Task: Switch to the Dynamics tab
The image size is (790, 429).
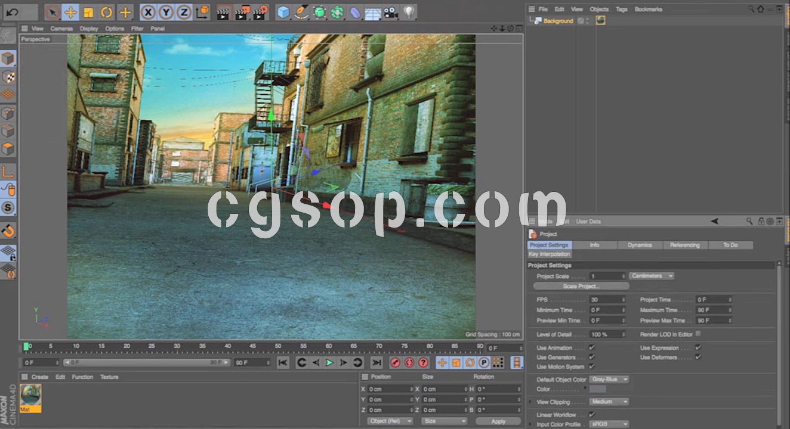Action: 640,245
